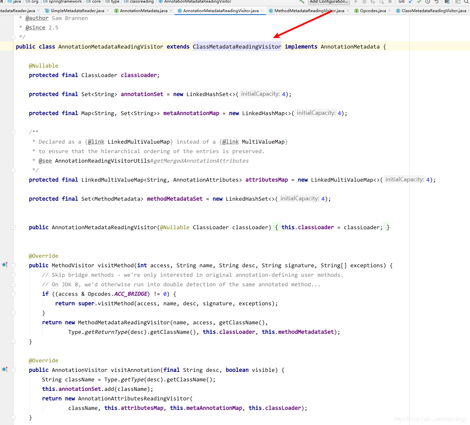Screen dimensions: 470x425
Task: Select the AnnotationMetadataReadingVisitor.java tab
Action: coord(221,11)
